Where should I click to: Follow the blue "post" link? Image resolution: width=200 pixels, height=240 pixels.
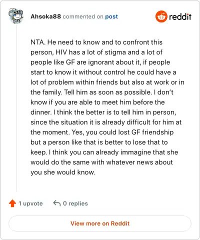click(111, 16)
